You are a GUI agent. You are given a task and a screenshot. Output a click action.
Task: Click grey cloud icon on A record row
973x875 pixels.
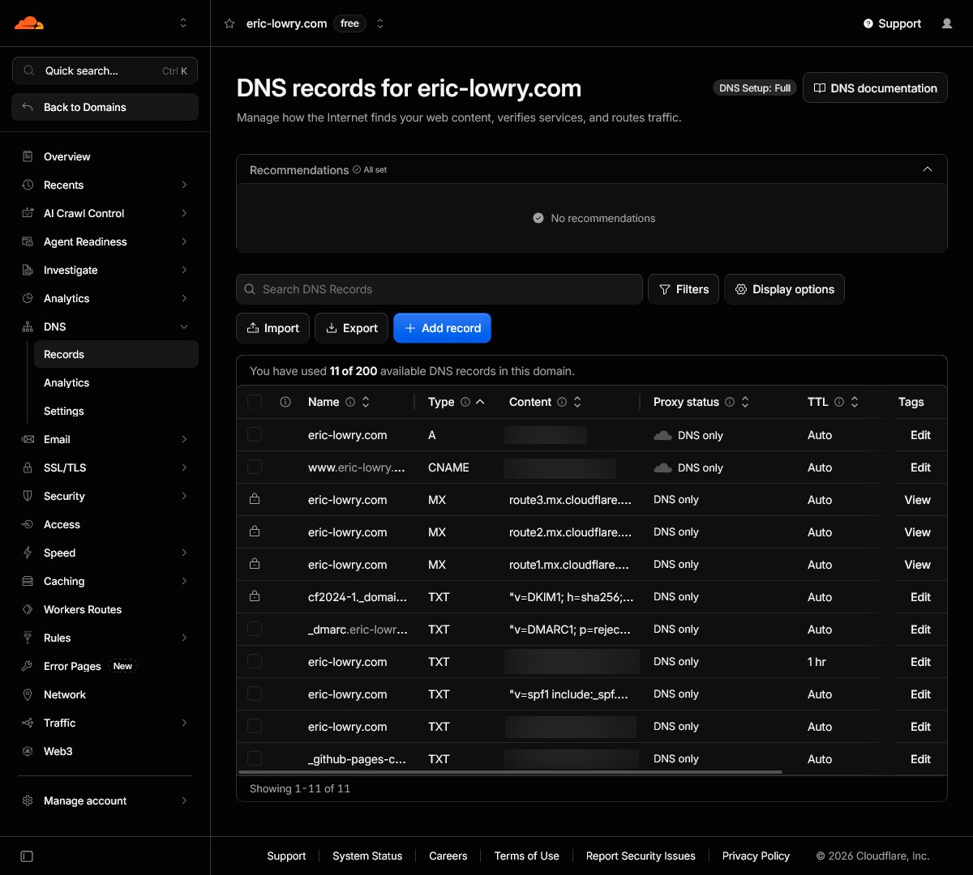662,435
